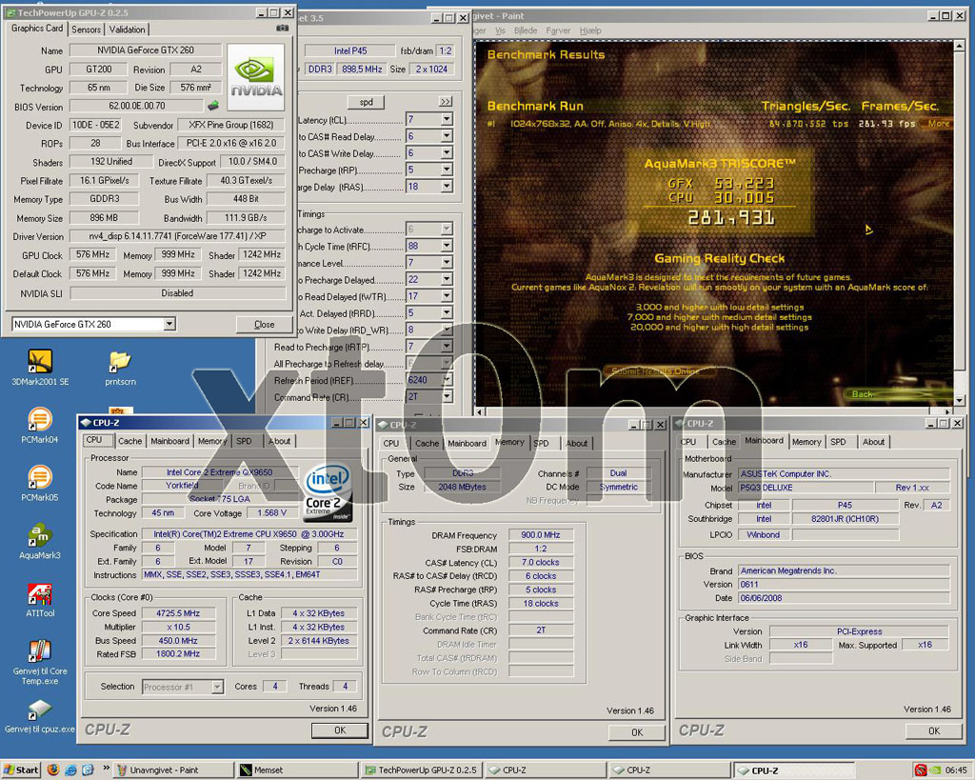The width and height of the screenshot is (975, 780).
Task: Open the Precharge (tRP) dropdown
Action: (447, 170)
